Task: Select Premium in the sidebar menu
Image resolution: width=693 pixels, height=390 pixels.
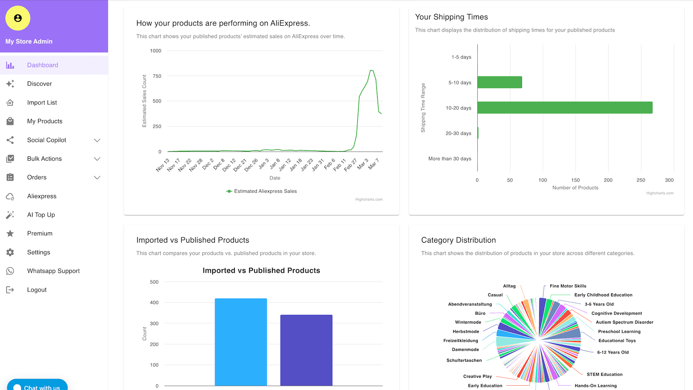Action: (x=40, y=233)
